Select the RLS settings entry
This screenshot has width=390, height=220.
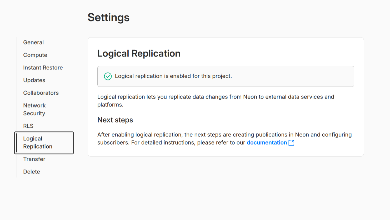point(28,126)
